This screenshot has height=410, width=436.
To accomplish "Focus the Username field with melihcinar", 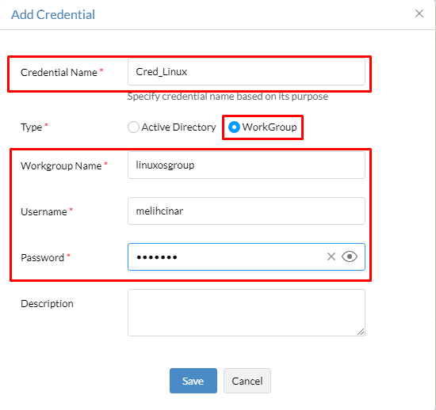I will tap(247, 211).
